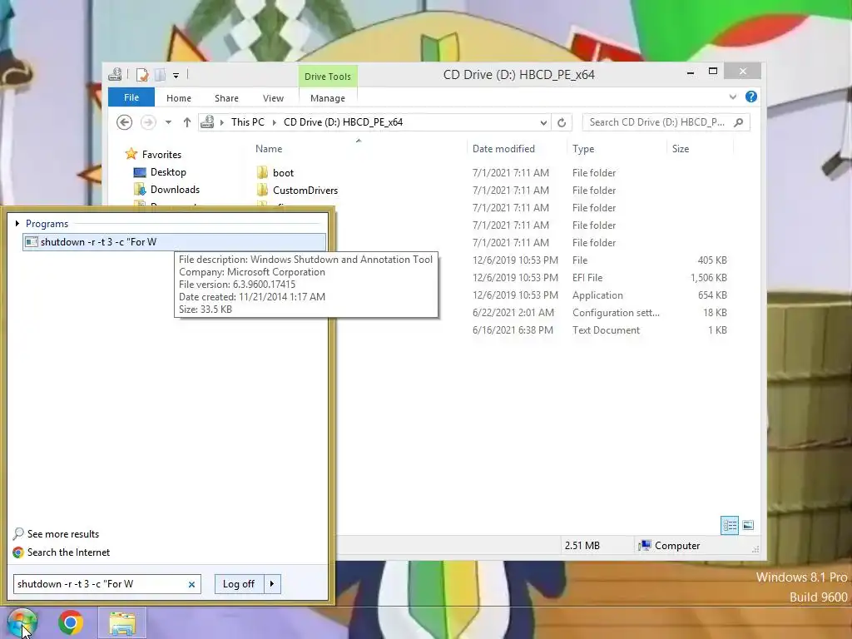The image size is (852, 639).
Task: Open Customize Quick Access Toolbar dropdown
Action: click(176, 76)
